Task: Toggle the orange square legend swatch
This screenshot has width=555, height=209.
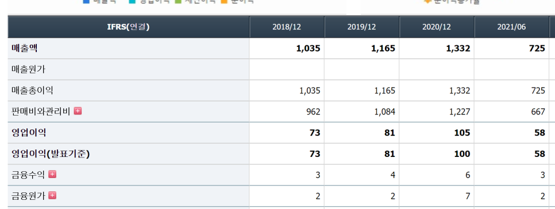Action: tap(223, 1)
